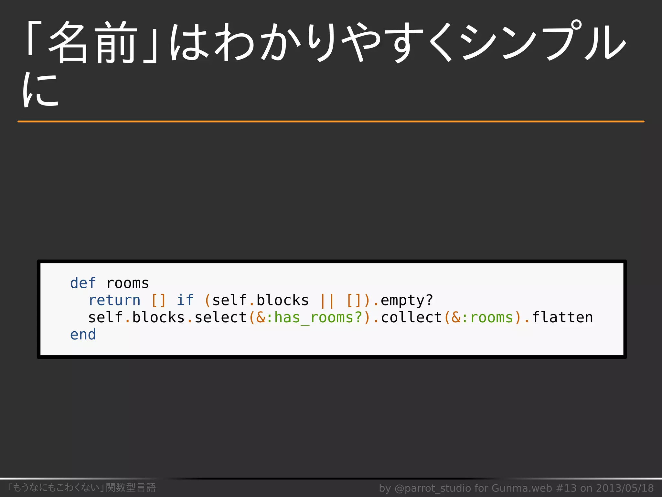Click 'empty?' method in code
Viewport: 662px width, 497px height.
407,301
